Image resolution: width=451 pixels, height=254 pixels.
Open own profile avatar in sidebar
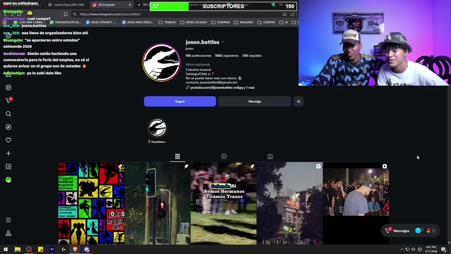(8, 180)
